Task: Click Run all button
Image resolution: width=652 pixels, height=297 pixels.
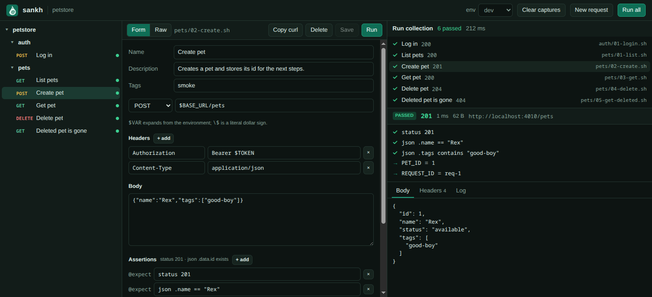Action: 631,10
